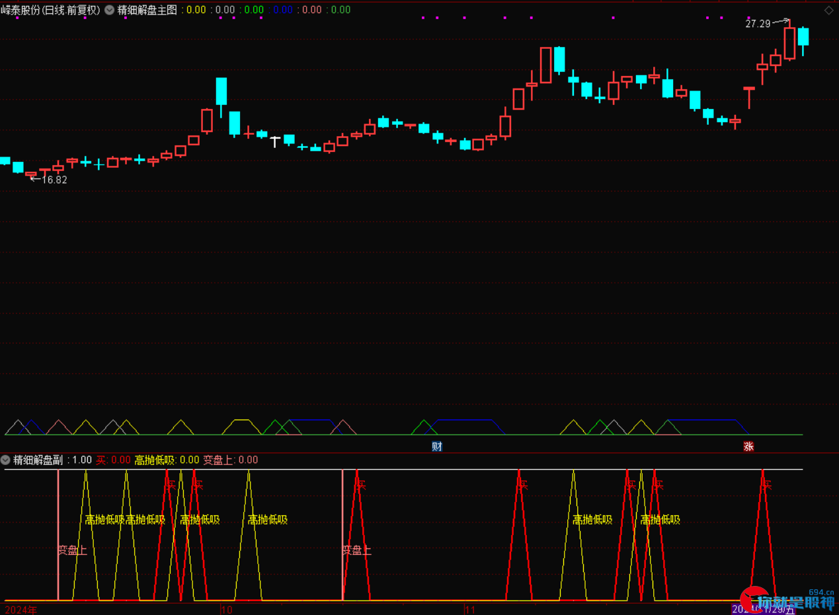Open the 财 financial marker icon
Viewport: 839px width, 615px height.
tap(436, 447)
